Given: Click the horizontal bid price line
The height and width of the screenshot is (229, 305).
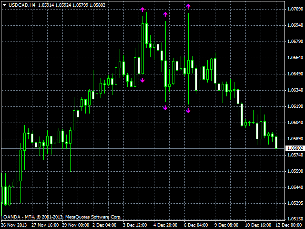Looking at the screenshot, I should coord(143,148).
